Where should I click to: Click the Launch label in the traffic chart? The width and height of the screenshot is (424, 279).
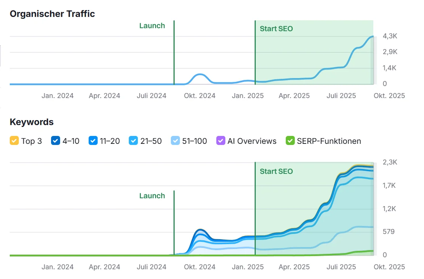click(x=152, y=26)
